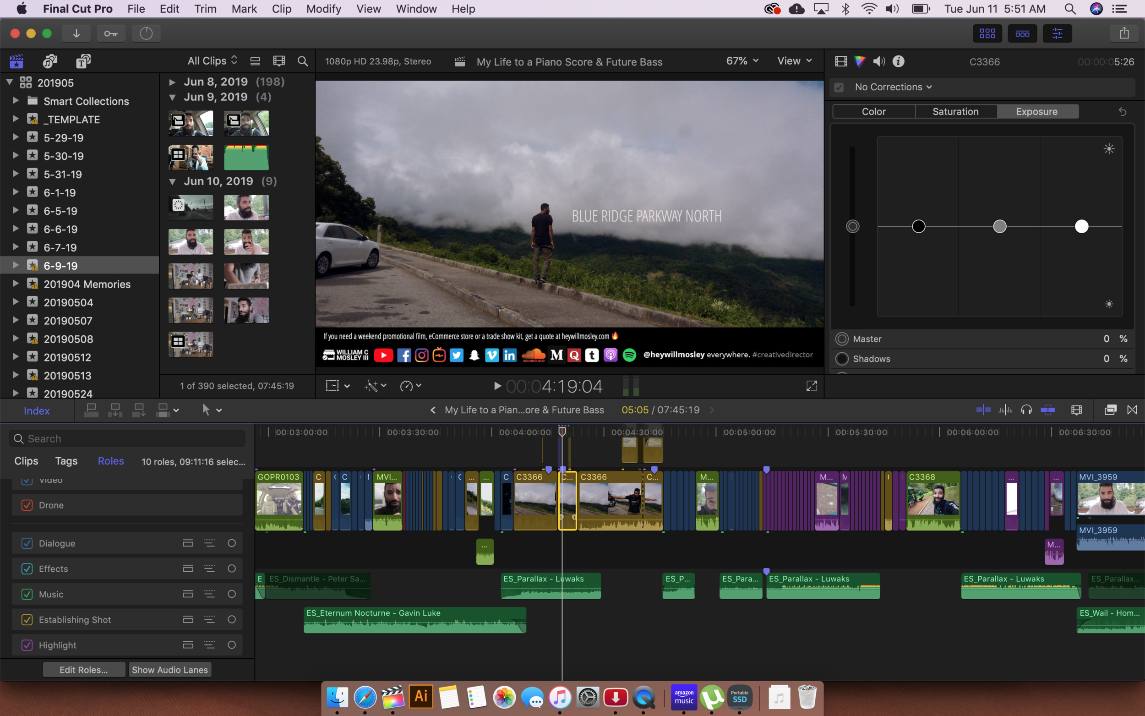Screen dimensions: 1145x716
Task: Insert clip into timeline button
Action: click(115, 410)
